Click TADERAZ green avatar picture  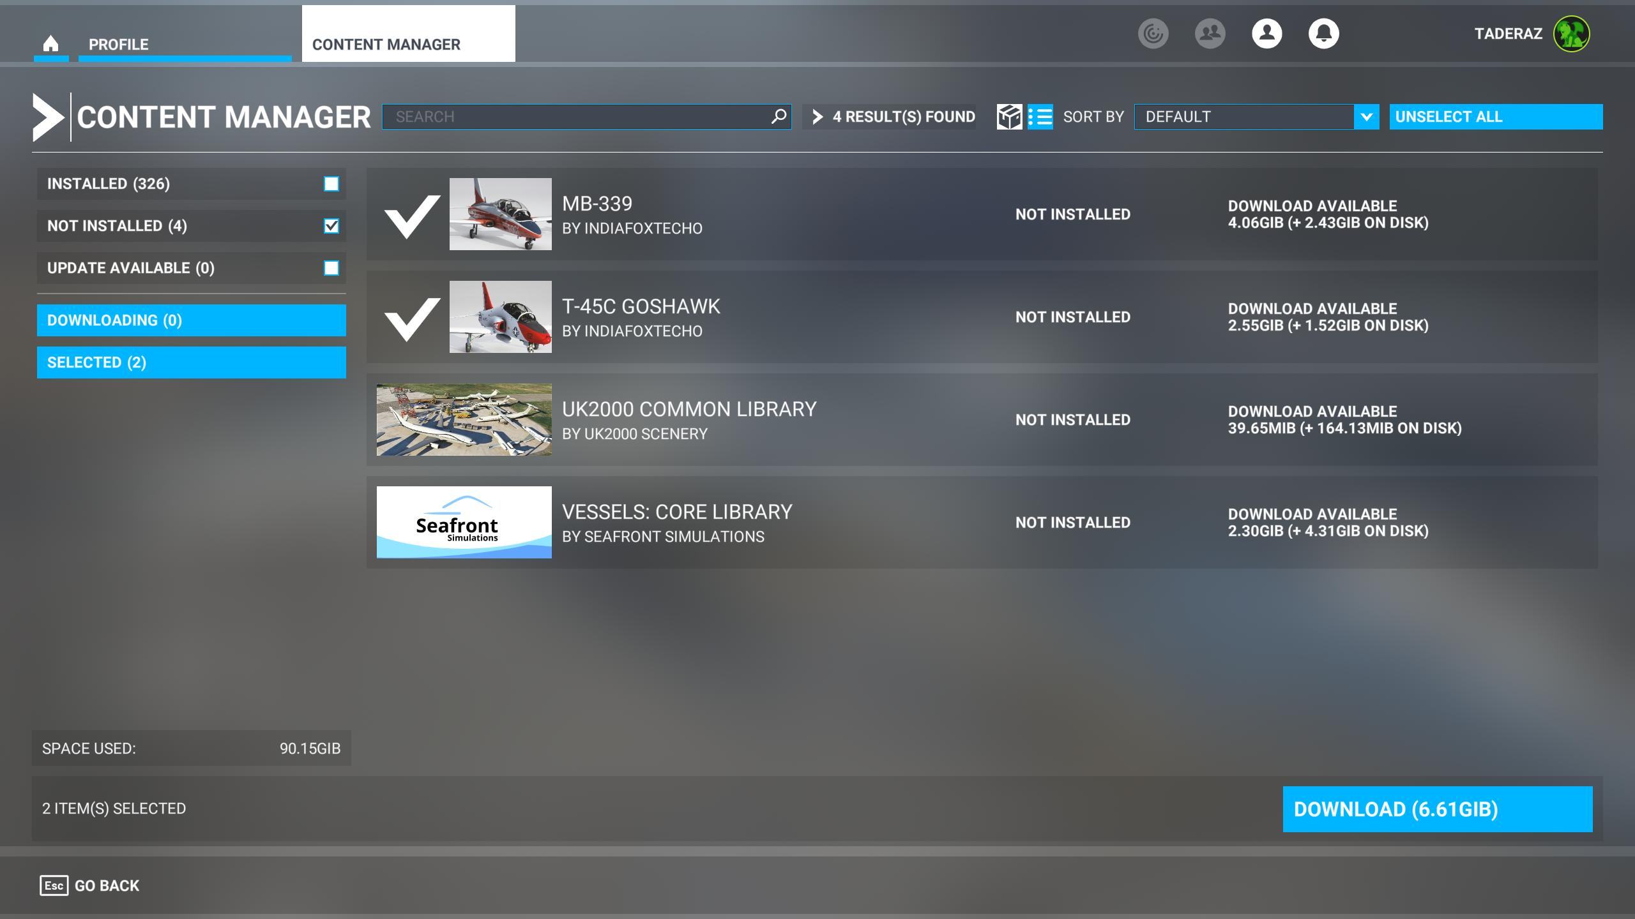tap(1571, 33)
